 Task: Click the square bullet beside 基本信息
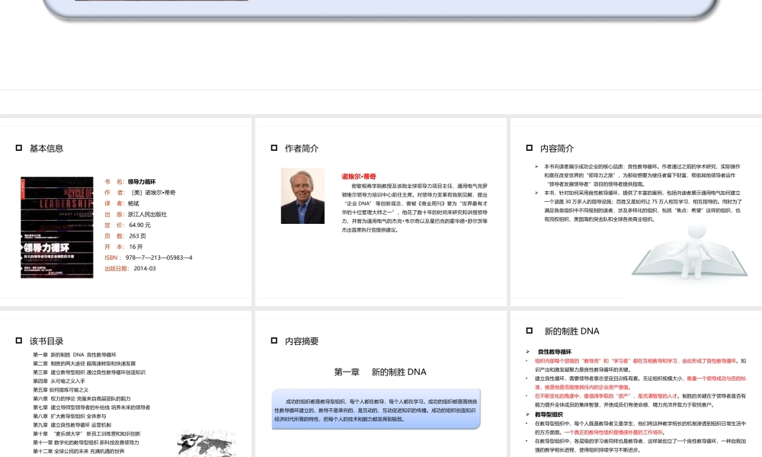point(19,148)
